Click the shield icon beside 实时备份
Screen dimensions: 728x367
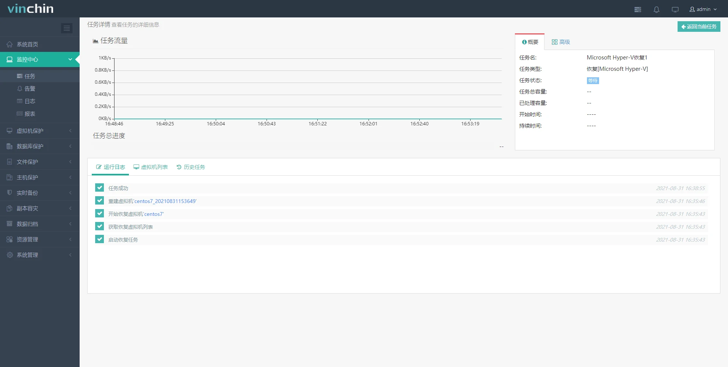pyautogui.click(x=9, y=192)
